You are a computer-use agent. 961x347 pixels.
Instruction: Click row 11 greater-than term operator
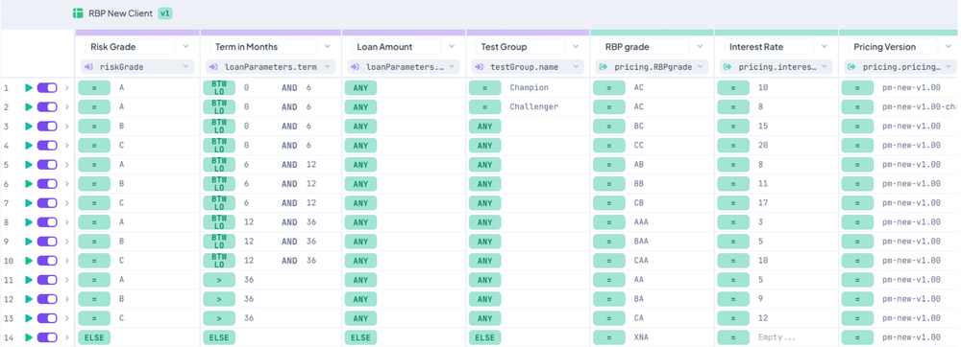(x=219, y=280)
